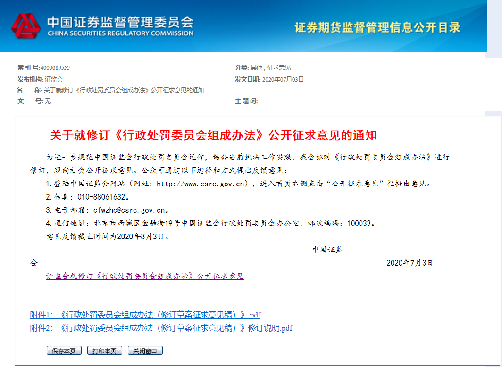Click the 中国证券监督管理委员会 site name
This screenshot has height=367, width=502.
pos(120,22)
